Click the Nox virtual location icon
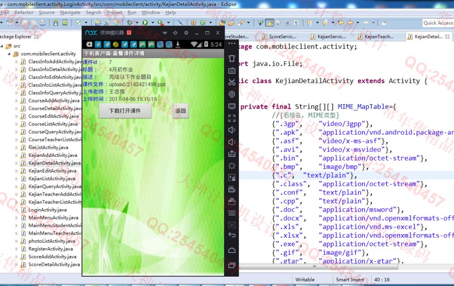Image resolution: width=454 pixels, height=286 pixels. point(232,94)
